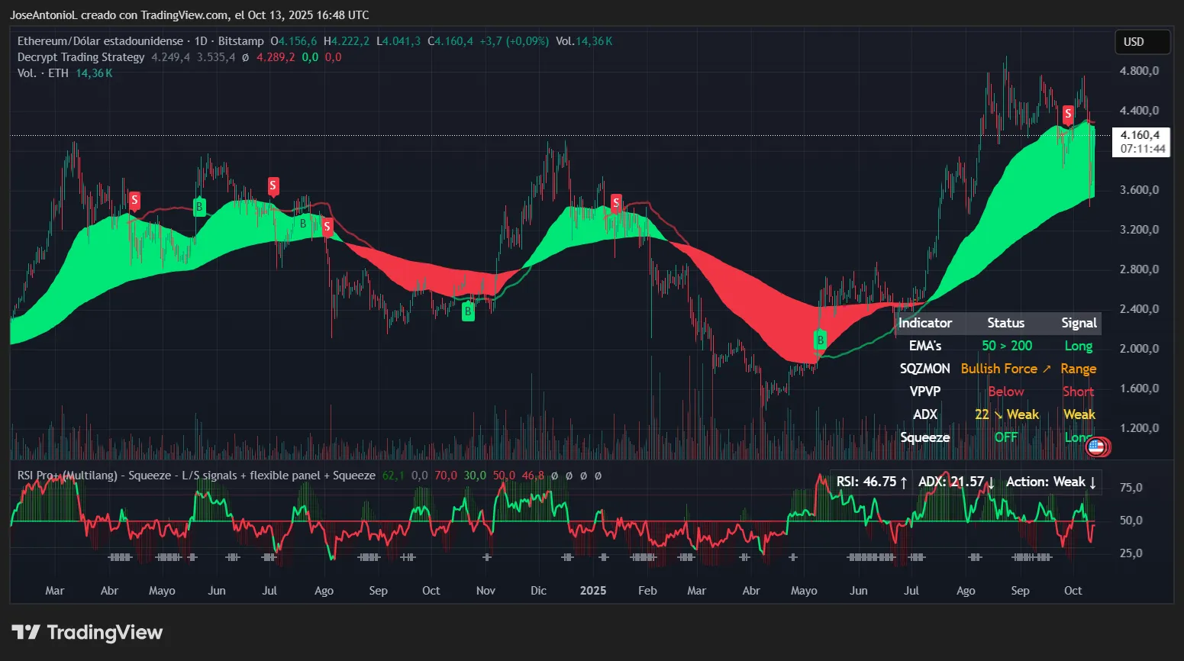Click the green B buy marker in June 2024

[199, 207]
